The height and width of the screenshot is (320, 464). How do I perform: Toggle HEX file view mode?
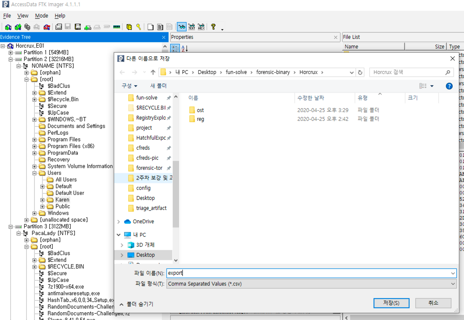tap(201, 27)
